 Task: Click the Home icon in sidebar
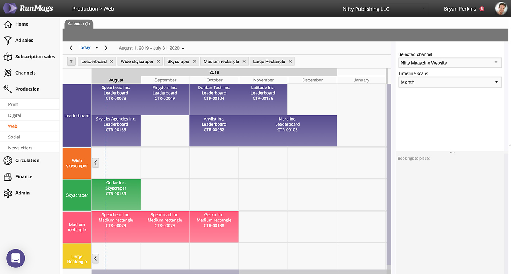point(8,24)
